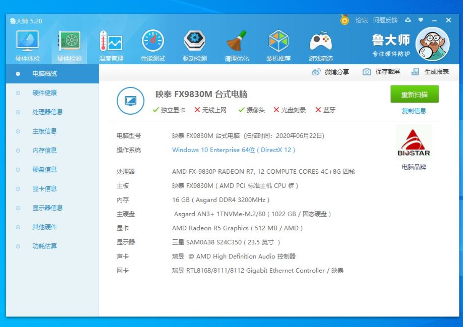Click the 无线上网 cross status
Viewport: 463px width, 327px height.
point(210,110)
